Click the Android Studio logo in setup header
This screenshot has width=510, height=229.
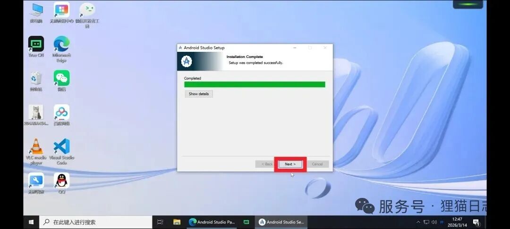(187, 61)
